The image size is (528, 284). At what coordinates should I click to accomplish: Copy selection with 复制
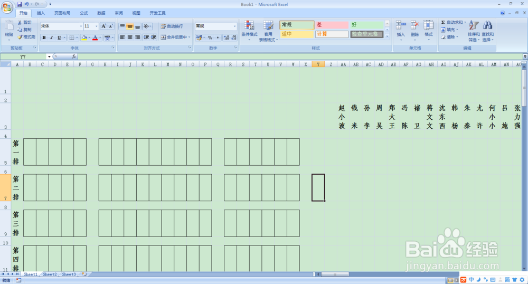pos(25,30)
